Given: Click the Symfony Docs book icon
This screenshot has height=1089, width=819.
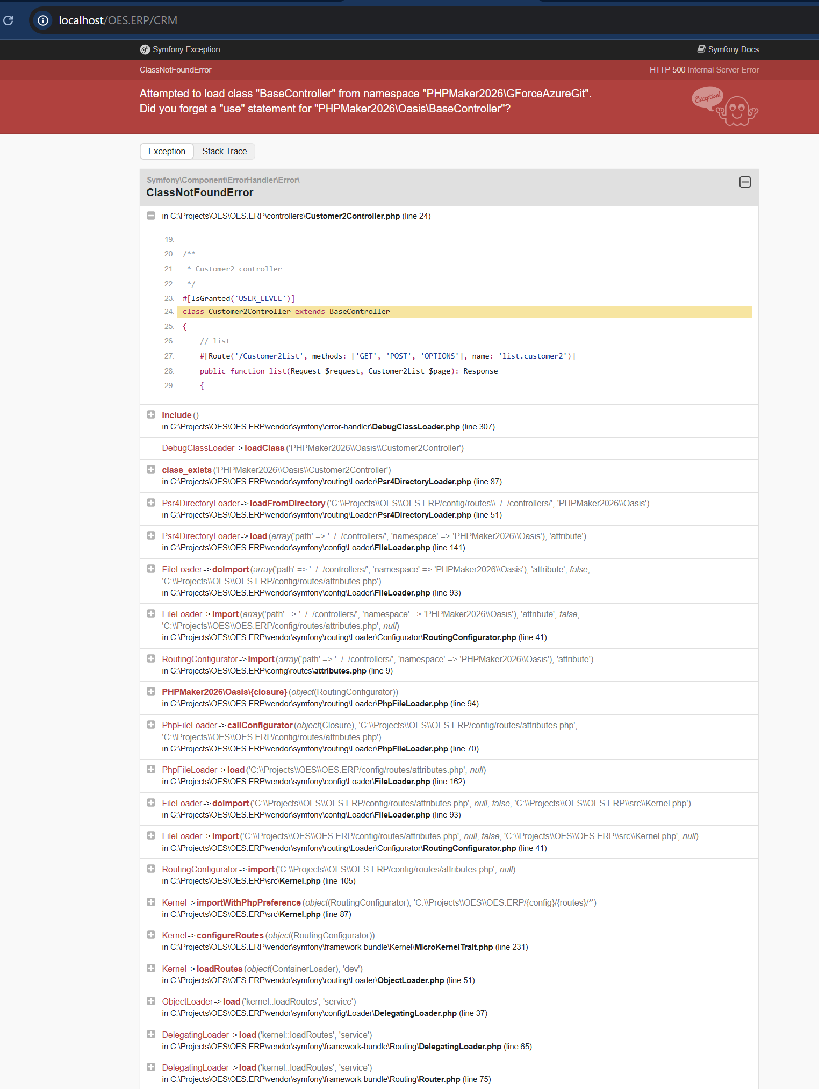Looking at the screenshot, I should (x=701, y=49).
